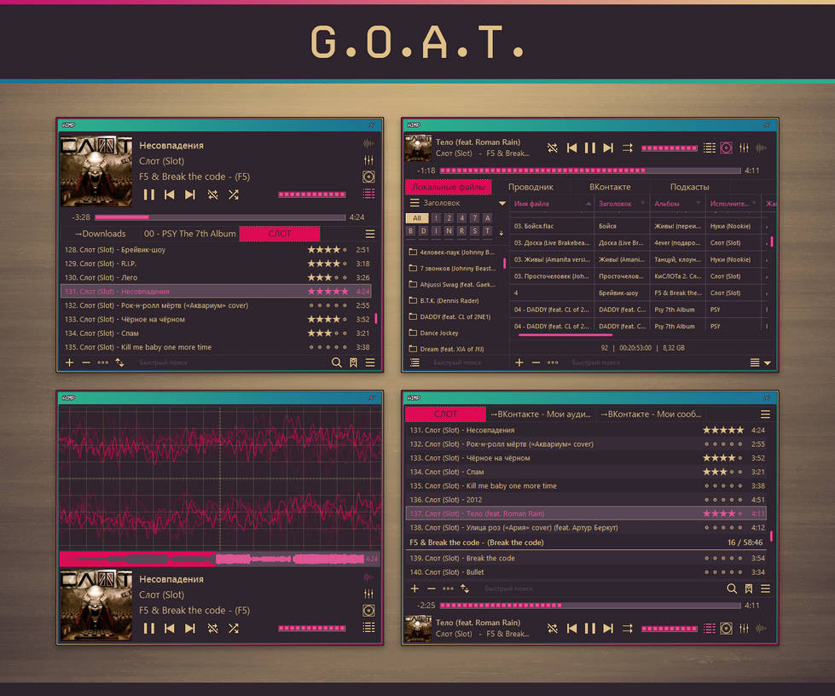Screen dimensions: 835x696
Task: Open sort options icon in top-left playlist footer
Action: pos(119,362)
